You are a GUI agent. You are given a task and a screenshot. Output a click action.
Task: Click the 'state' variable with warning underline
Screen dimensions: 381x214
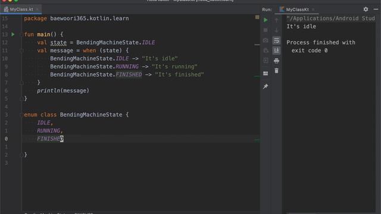coord(58,42)
